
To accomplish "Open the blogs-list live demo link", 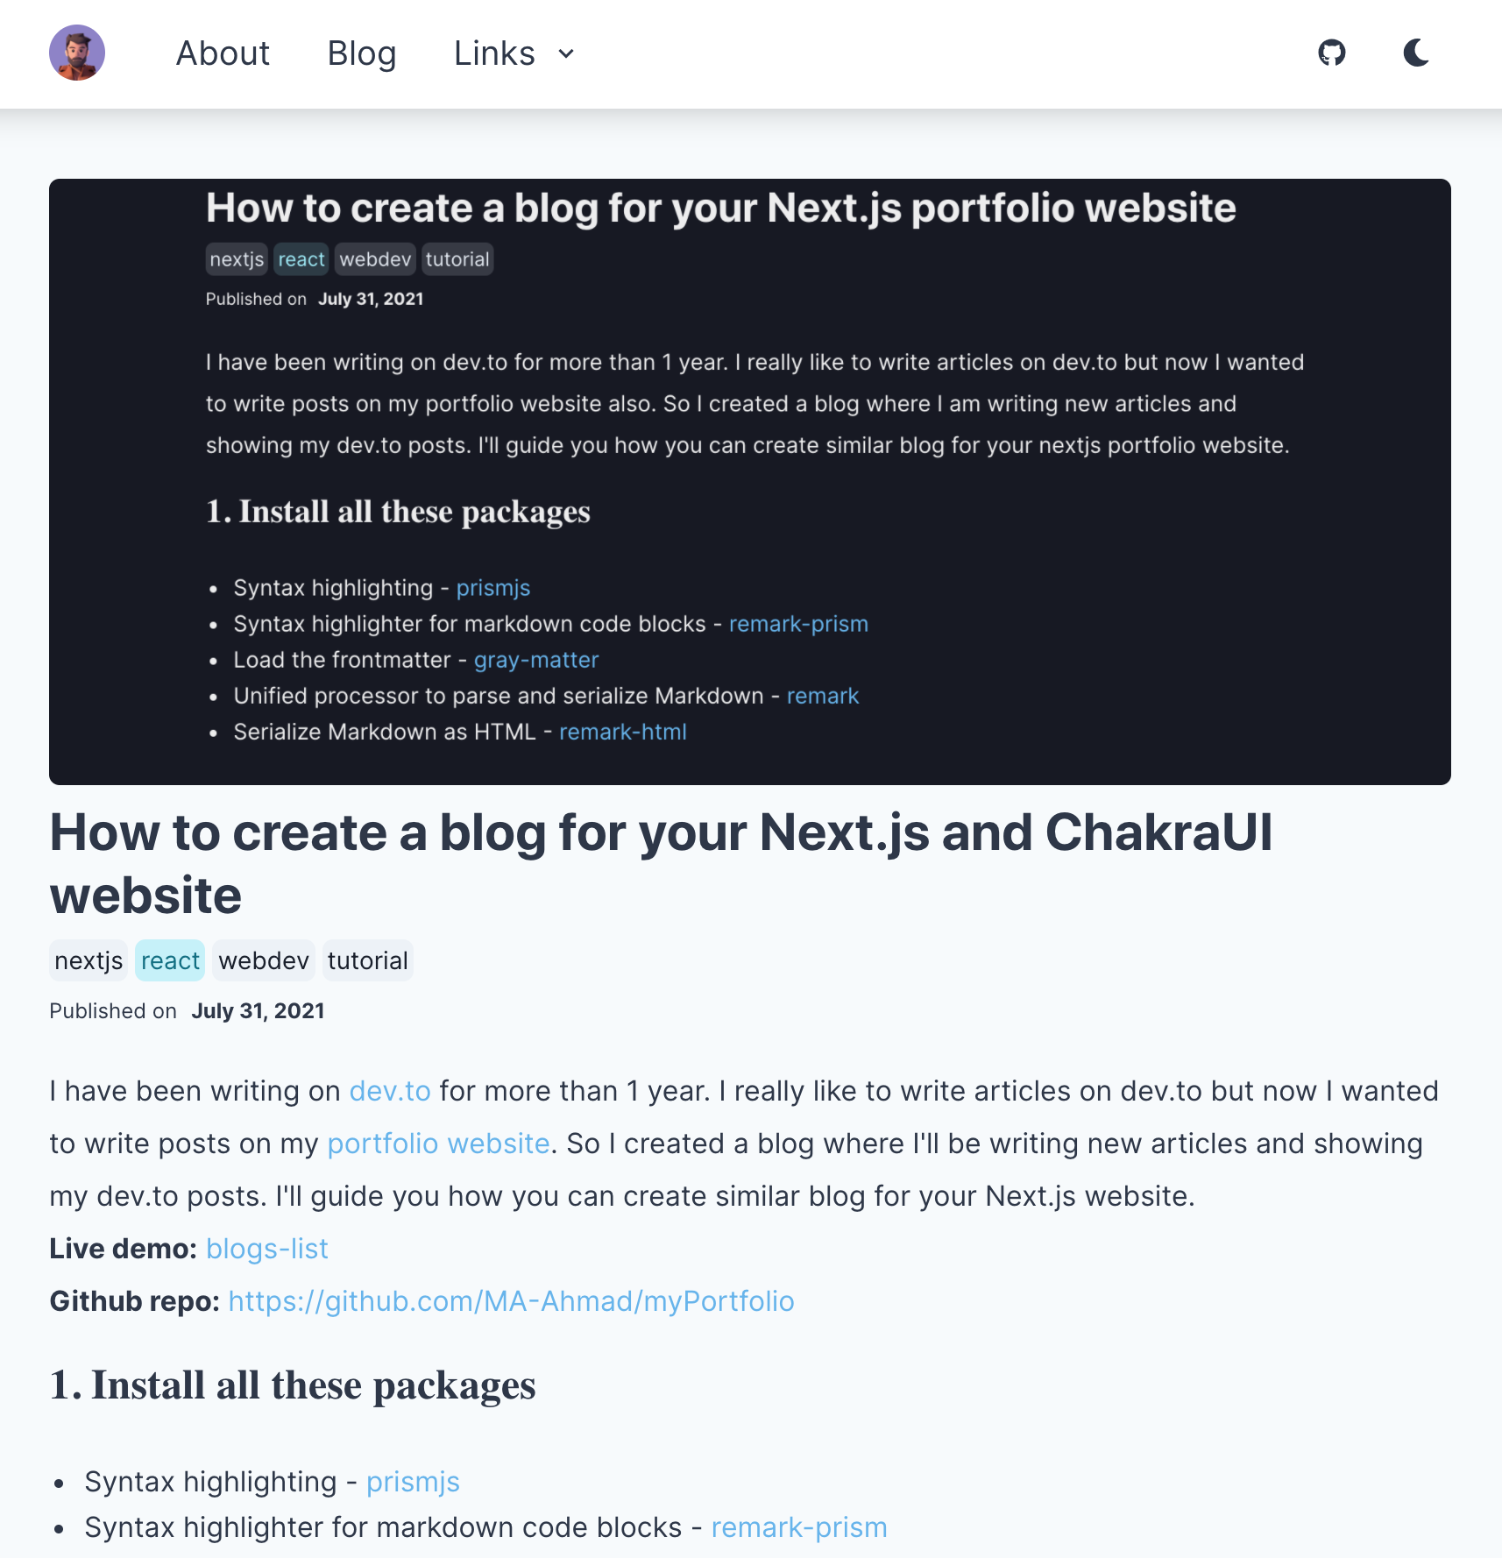I will pyautogui.click(x=267, y=1249).
